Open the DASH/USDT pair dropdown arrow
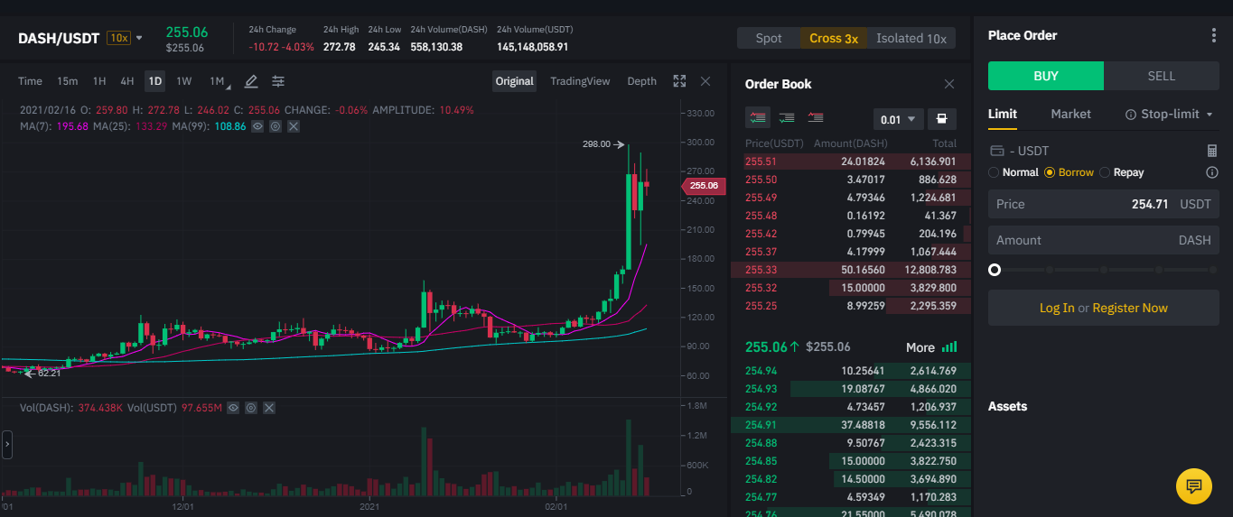This screenshot has height=517, width=1233. coord(139,38)
